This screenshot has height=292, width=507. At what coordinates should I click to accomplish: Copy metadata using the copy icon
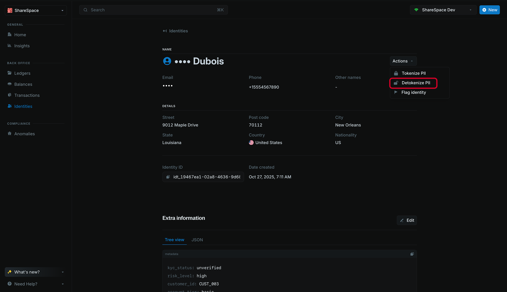[x=412, y=254]
